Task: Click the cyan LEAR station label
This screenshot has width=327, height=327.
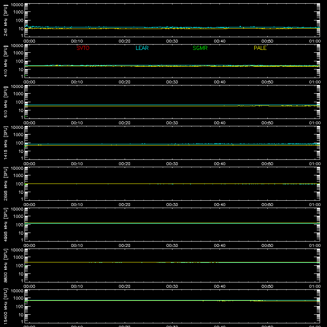Action: (x=142, y=48)
